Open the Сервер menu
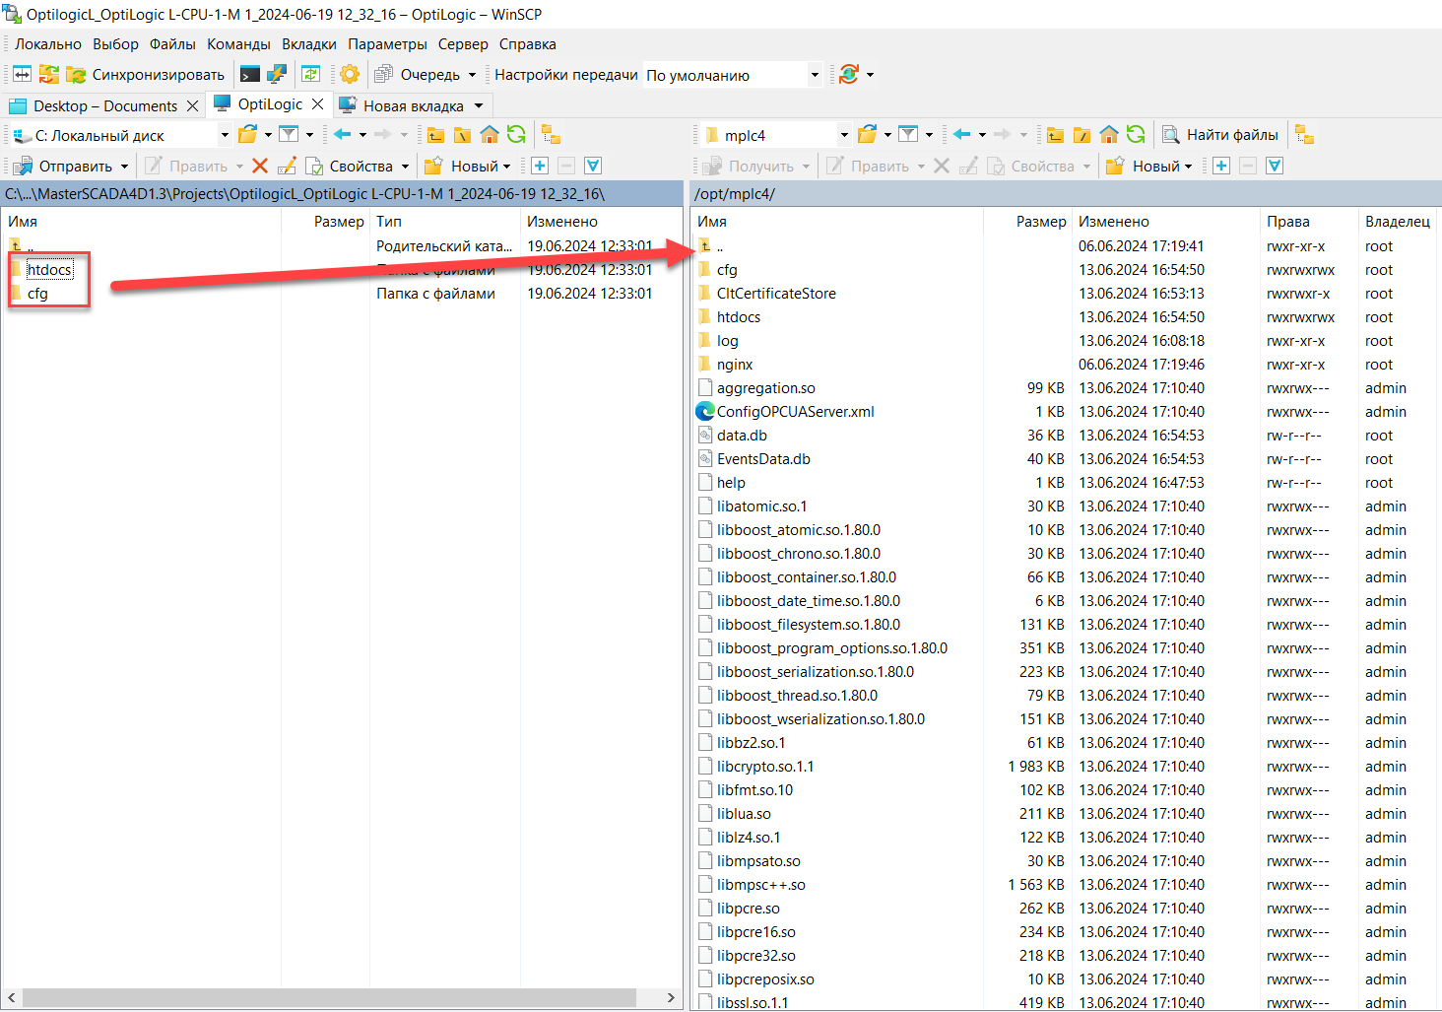This screenshot has width=1442, height=1012. tap(463, 43)
